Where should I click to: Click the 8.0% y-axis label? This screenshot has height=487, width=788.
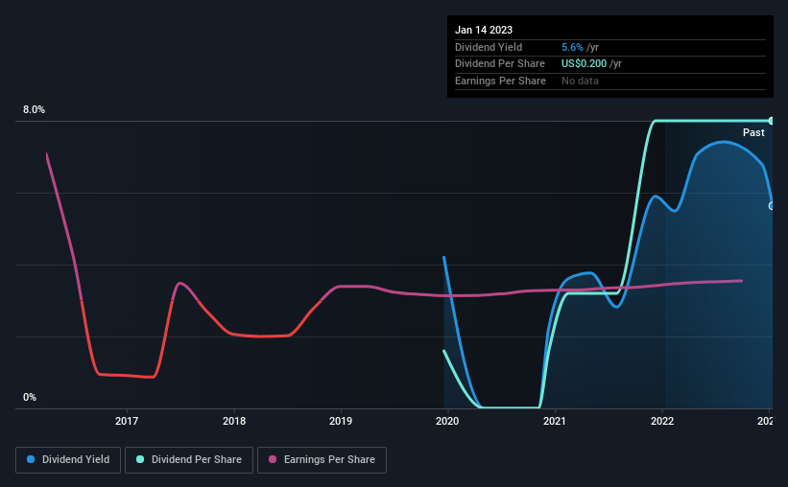(x=34, y=109)
